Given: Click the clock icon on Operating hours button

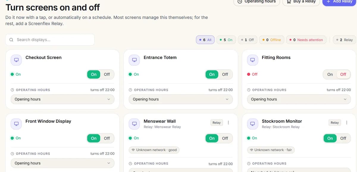Looking at the screenshot, I should click(x=240, y=1).
